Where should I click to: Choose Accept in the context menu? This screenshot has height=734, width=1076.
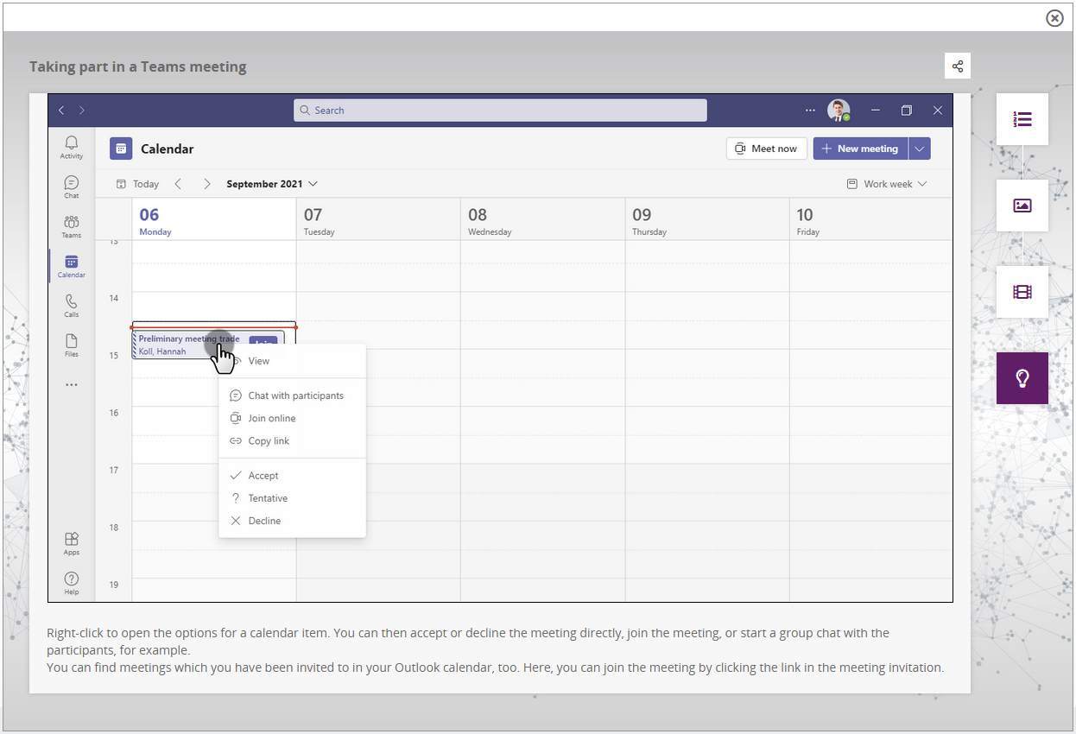click(x=293, y=475)
